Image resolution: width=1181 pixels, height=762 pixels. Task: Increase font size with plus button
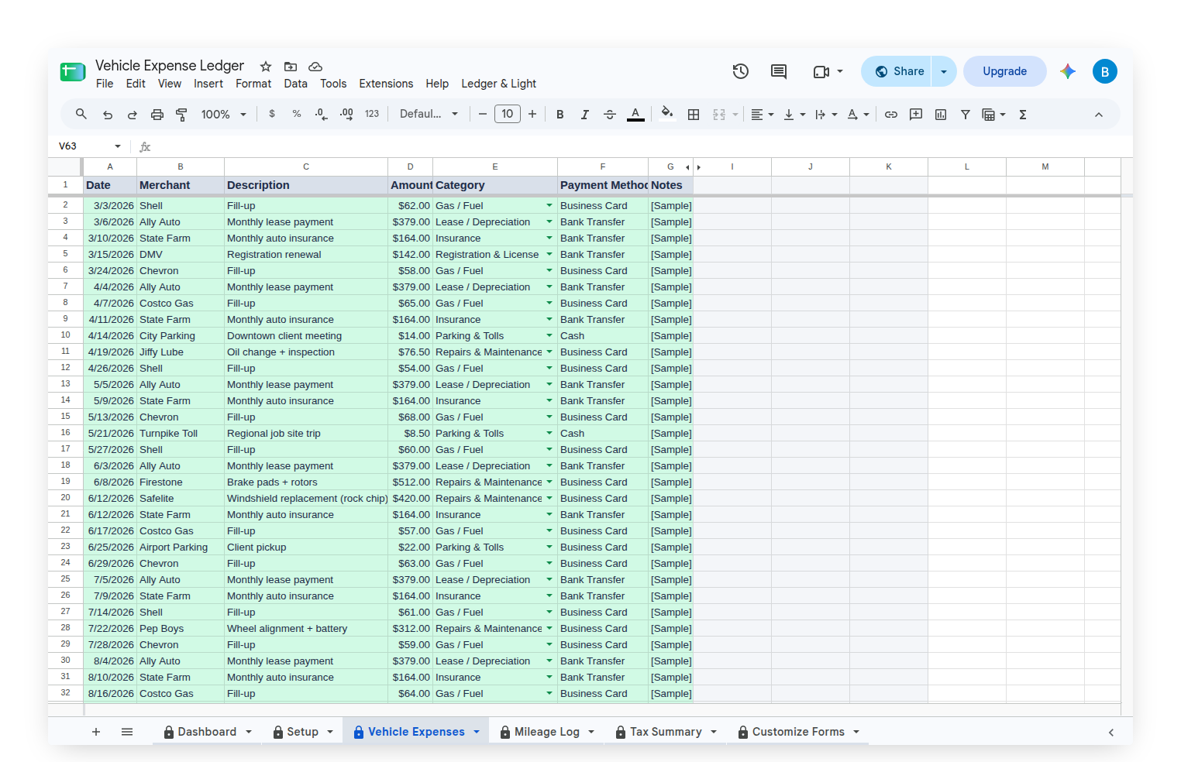tap(532, 115)
